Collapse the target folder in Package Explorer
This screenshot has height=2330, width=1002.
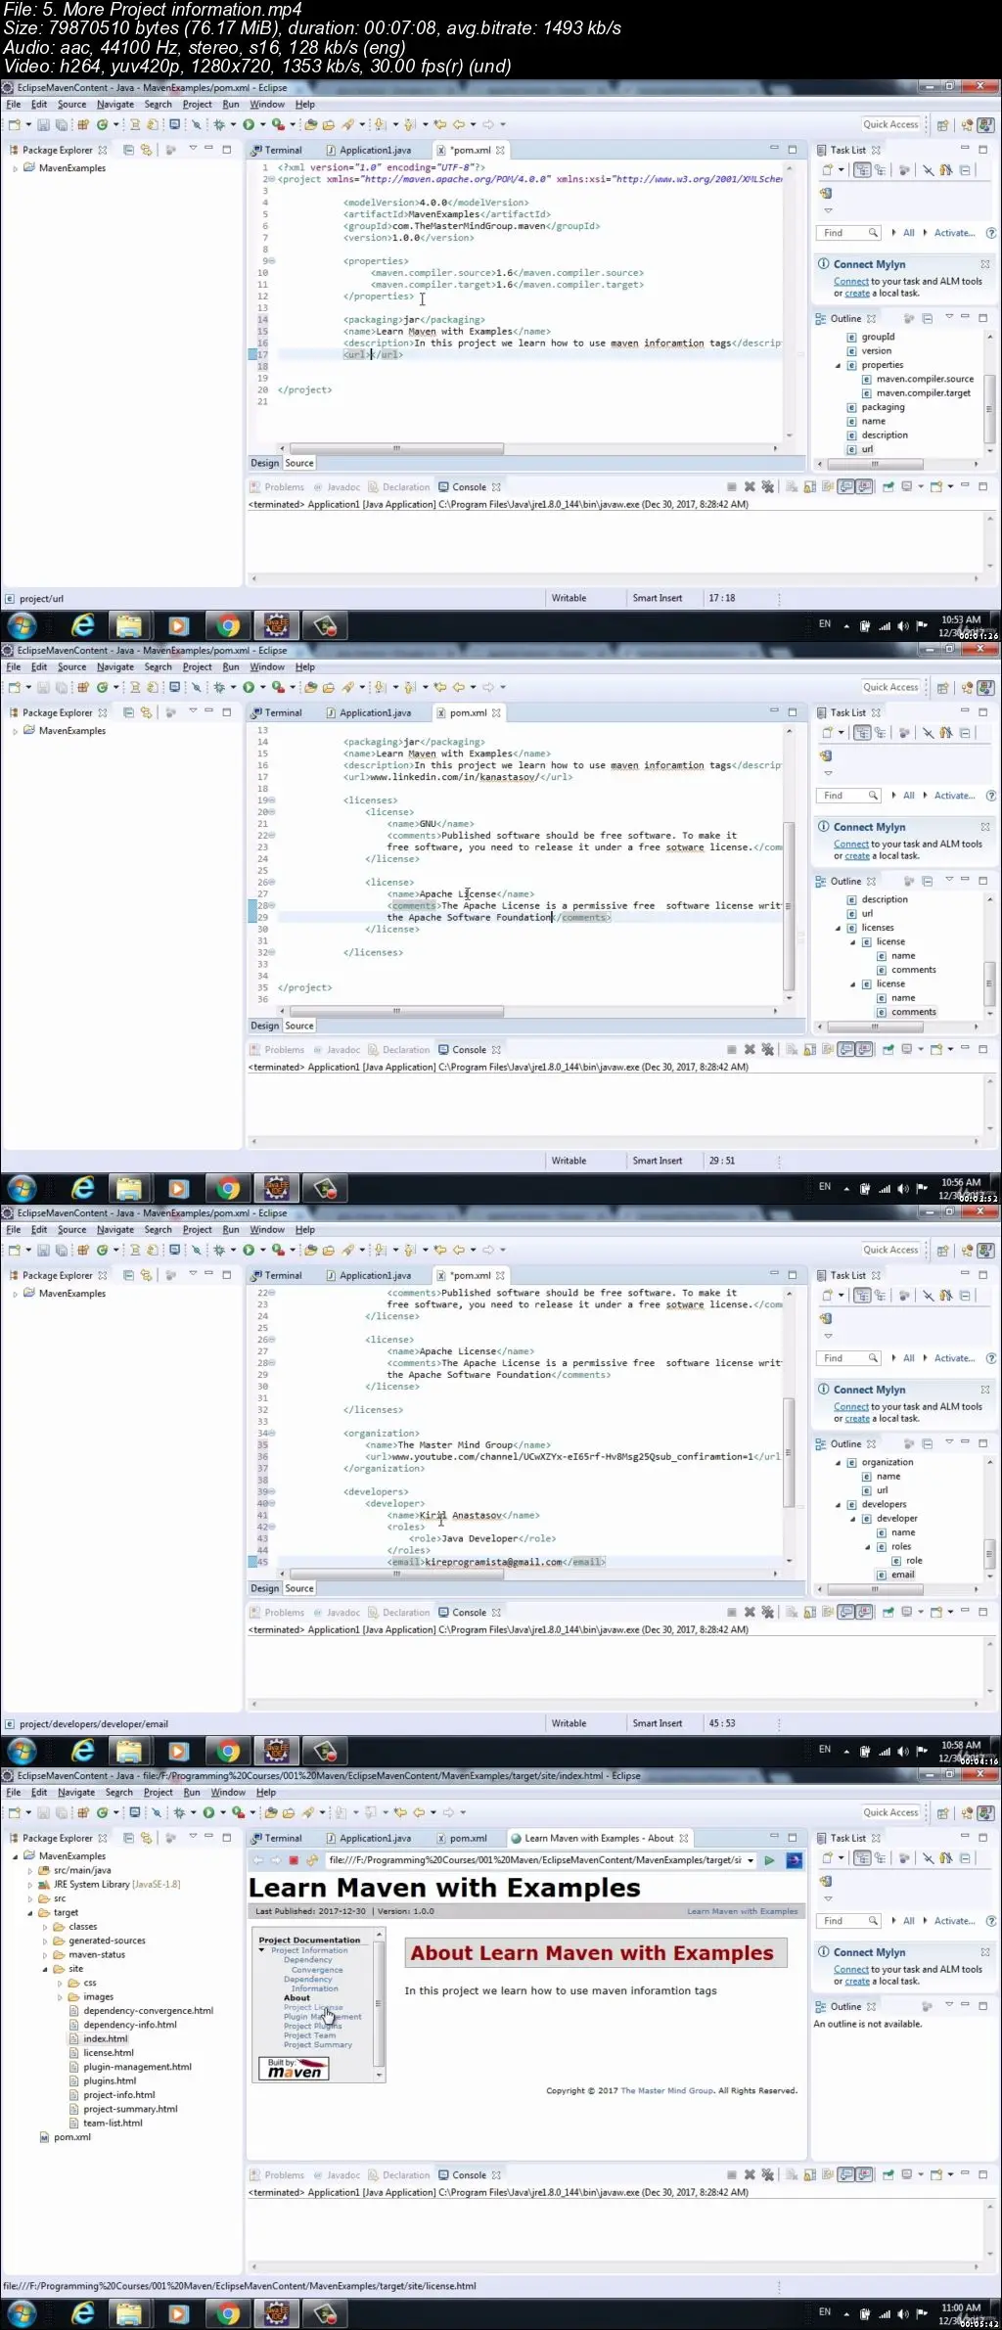[30, 1912]
